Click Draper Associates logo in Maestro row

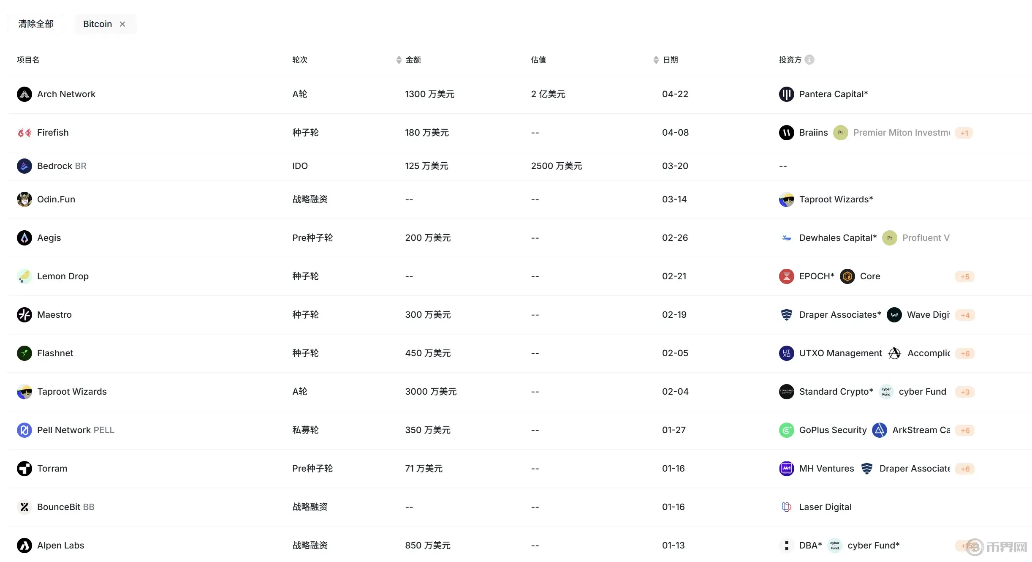click(787, 315)
